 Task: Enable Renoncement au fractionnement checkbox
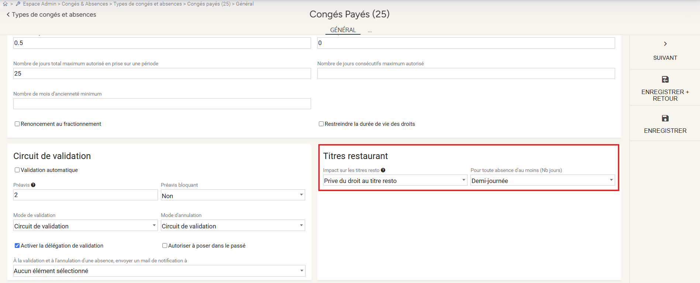17,124
